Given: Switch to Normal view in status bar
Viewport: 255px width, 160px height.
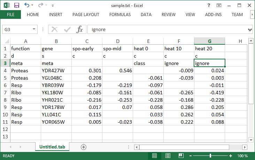Looking at the screenshot, I should [x=155, y=156].
